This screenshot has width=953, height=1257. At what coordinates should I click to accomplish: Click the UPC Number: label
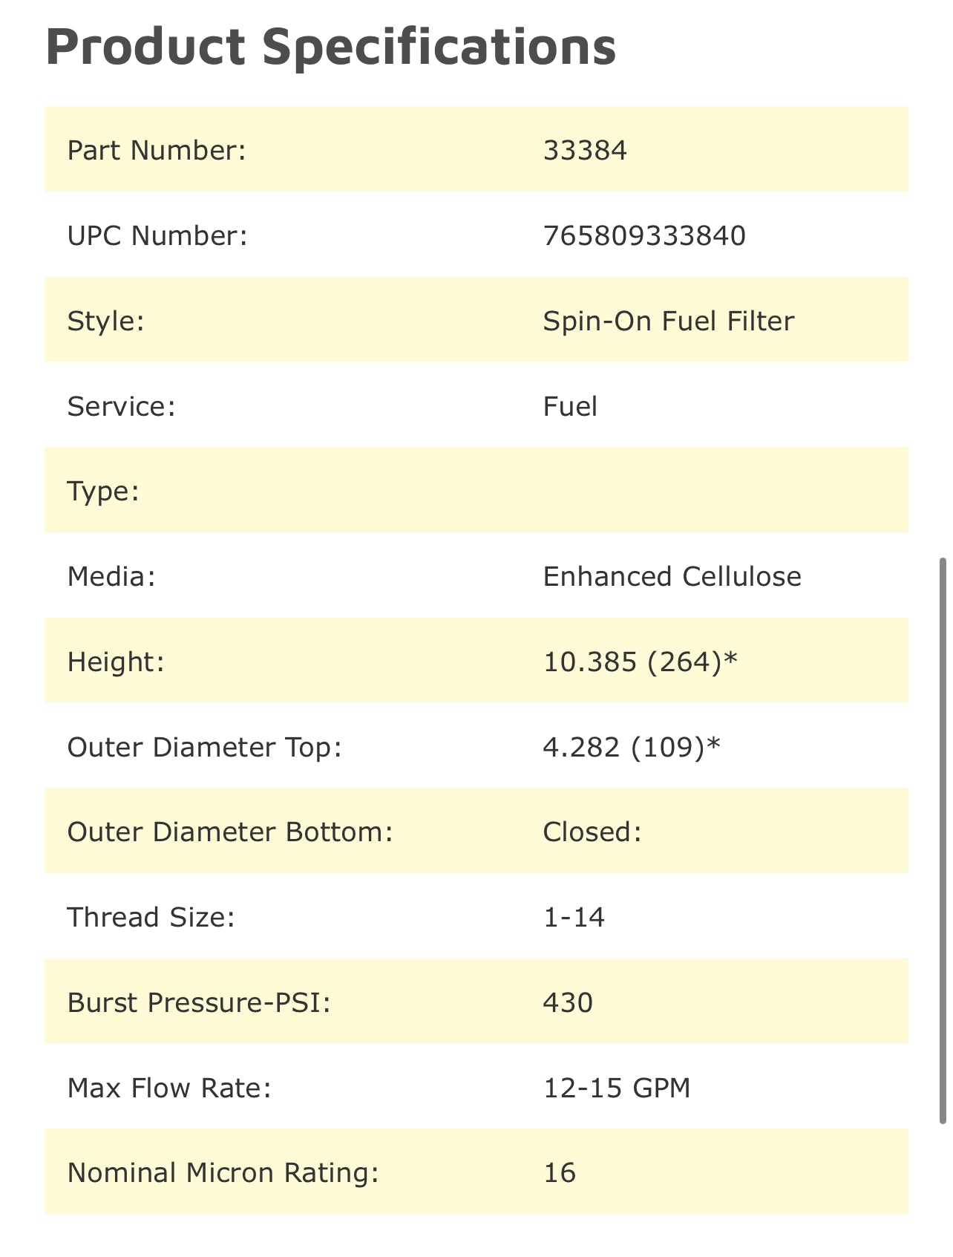coord(157,235)
